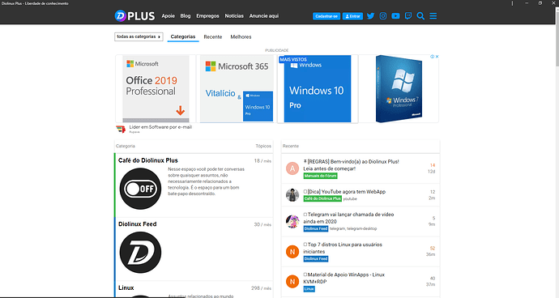Viewport: 559px width, 298px height.
Task: Click 'Diolinux Feed' badge under Top 7 distros
Action: point(316,259)
